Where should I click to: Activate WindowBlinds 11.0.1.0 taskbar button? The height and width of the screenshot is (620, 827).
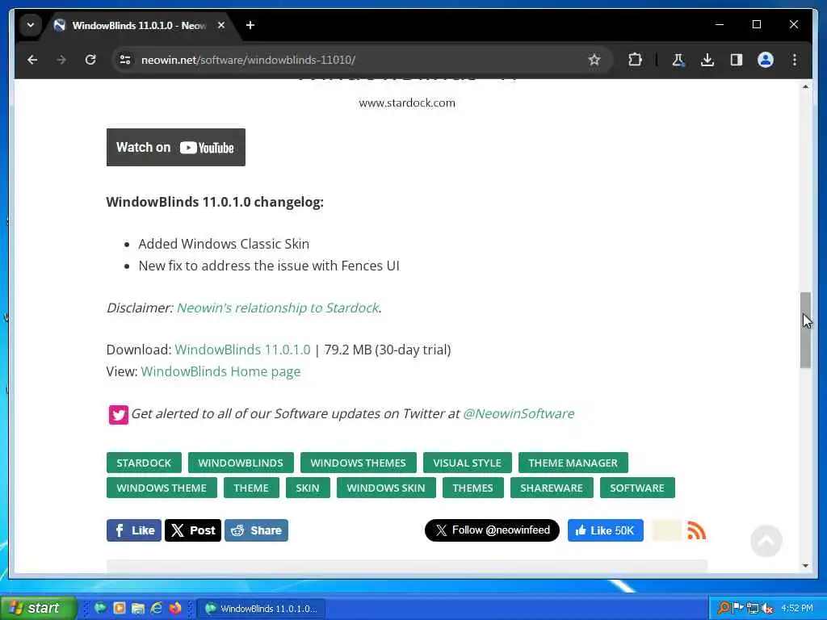262,609
